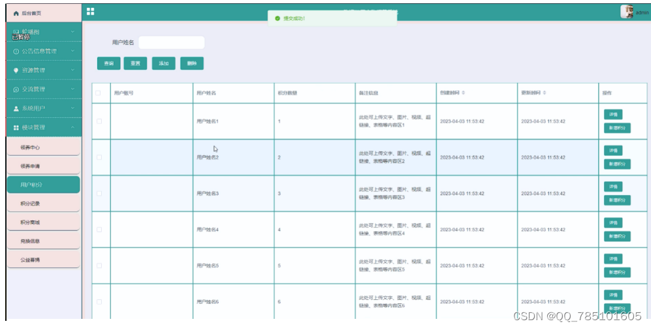Sort by 创建时间 column sort arrows

coord(464,93)
